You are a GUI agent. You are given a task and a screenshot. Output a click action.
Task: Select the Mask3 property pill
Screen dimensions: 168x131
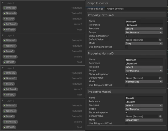(x=9, y=116)
